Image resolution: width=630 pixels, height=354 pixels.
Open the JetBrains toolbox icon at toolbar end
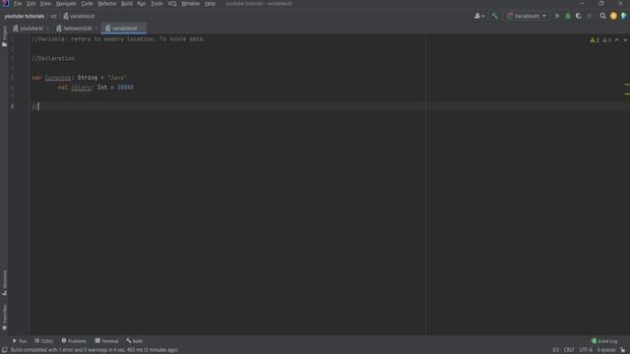pos(624,16)
